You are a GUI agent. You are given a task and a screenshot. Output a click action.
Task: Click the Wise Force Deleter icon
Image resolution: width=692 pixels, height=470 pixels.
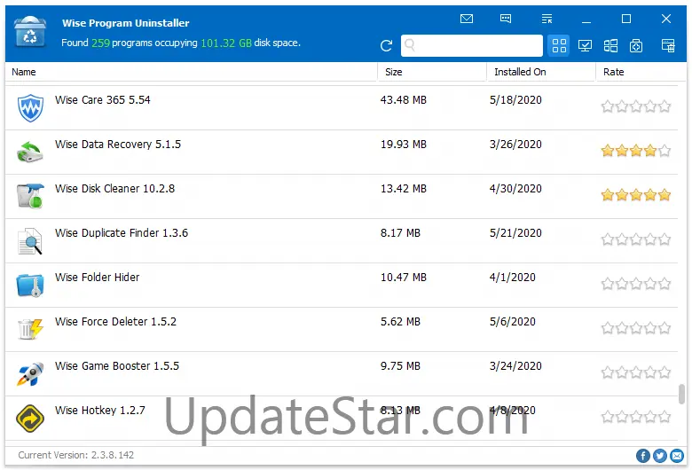[x=30, y=329]
